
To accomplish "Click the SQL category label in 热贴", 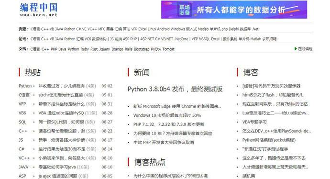I will click(x=22, y=122).
